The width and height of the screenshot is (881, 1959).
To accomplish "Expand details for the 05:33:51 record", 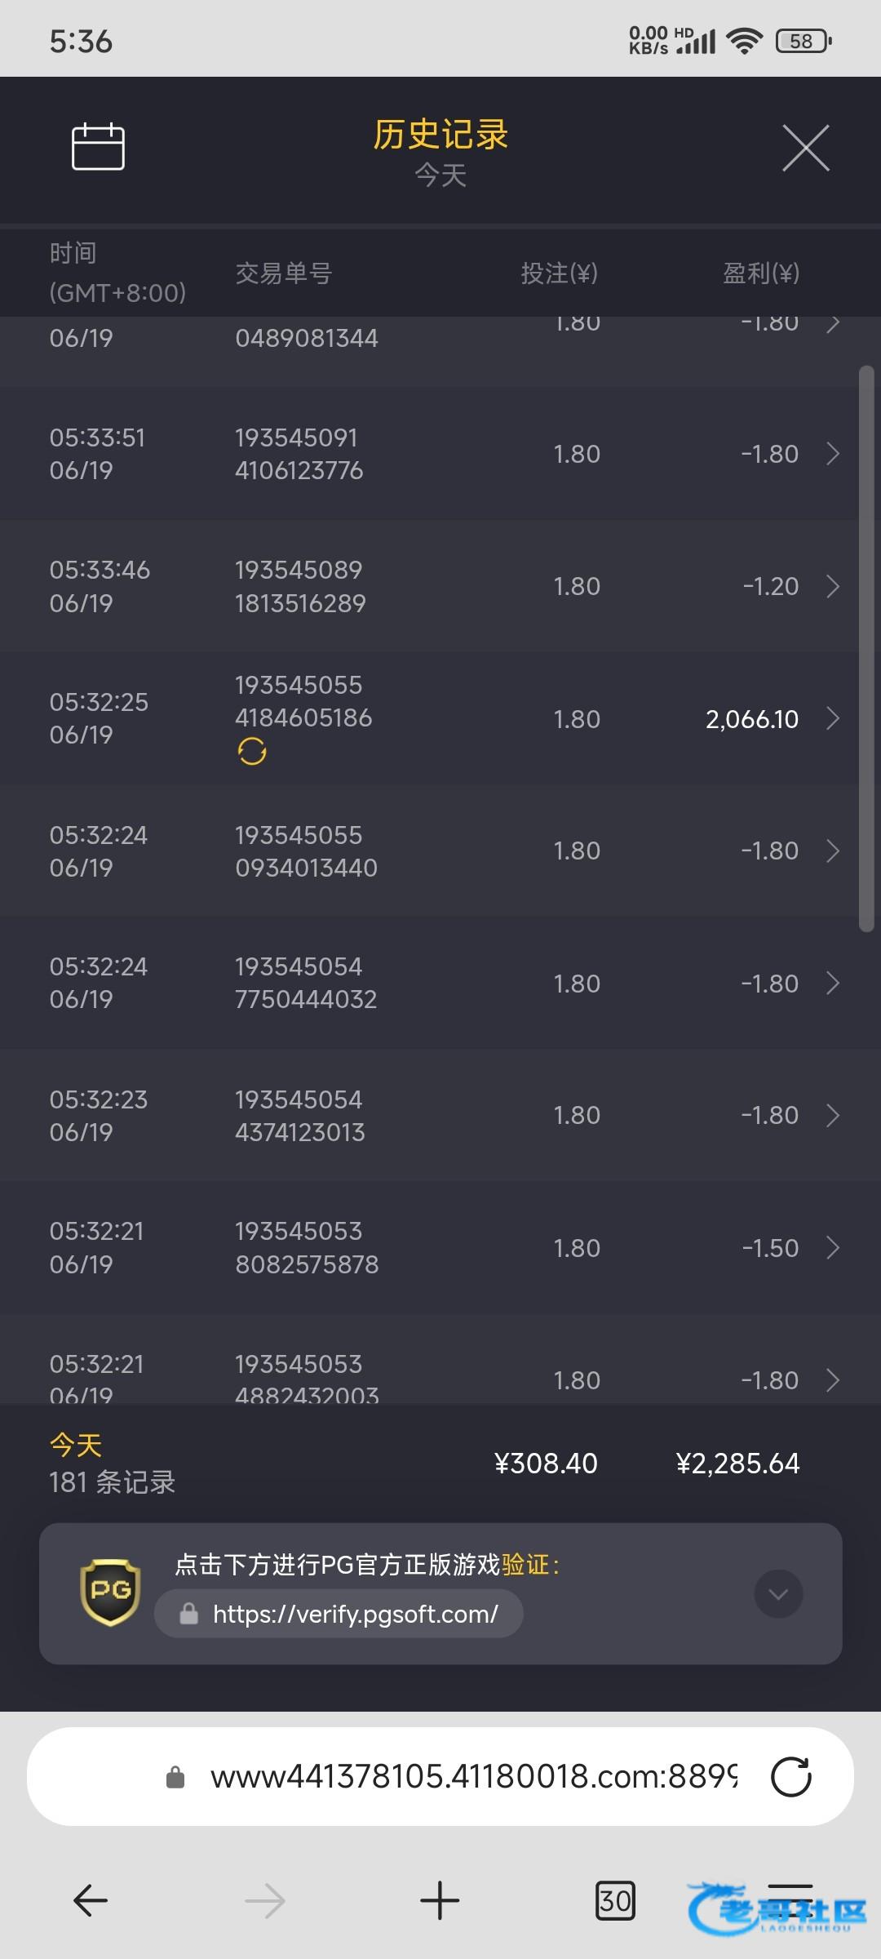I will 832,454.
